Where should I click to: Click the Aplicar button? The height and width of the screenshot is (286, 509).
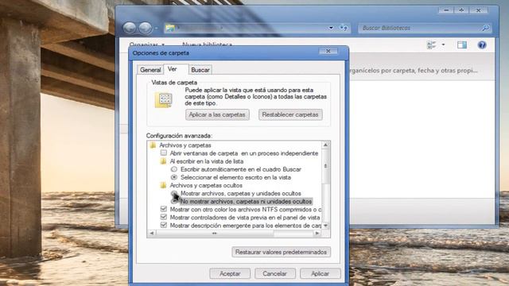[x=320, y=273]
